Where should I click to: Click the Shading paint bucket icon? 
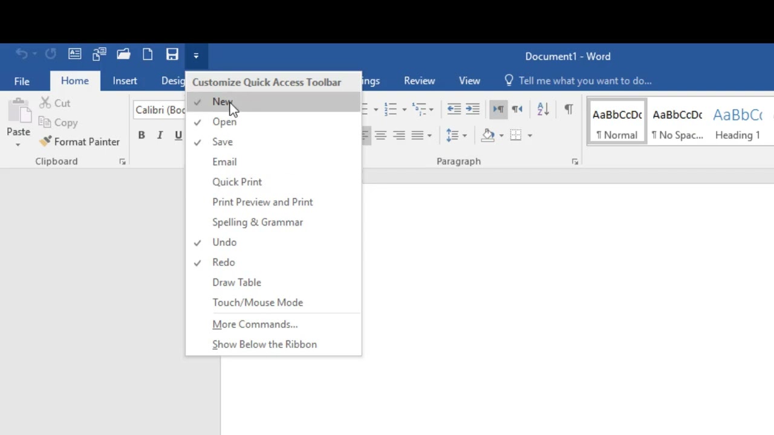point(488,135)
